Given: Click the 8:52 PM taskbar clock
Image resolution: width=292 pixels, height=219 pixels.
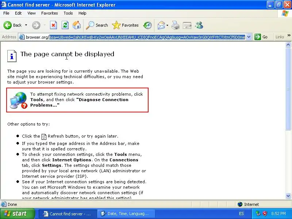Looking at the screenshot, I should pyautogui.click(x=278, y=214).
